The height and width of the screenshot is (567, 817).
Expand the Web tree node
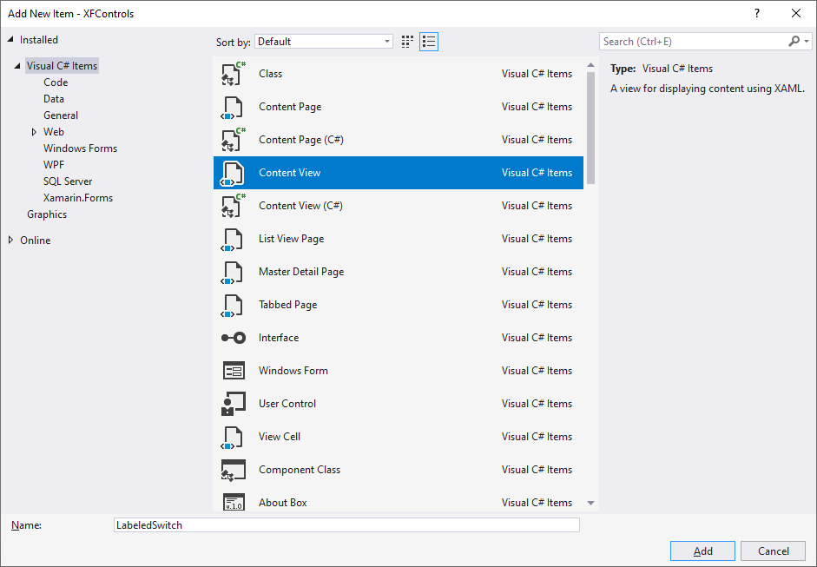click(34, 132)
